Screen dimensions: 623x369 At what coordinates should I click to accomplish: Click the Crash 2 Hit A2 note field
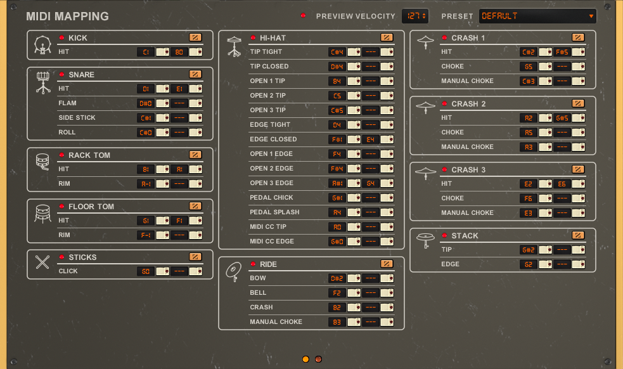(527, 118)
